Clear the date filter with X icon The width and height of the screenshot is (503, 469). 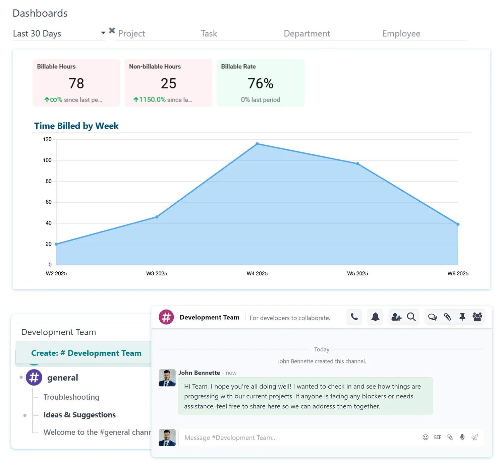click(112, 30)
